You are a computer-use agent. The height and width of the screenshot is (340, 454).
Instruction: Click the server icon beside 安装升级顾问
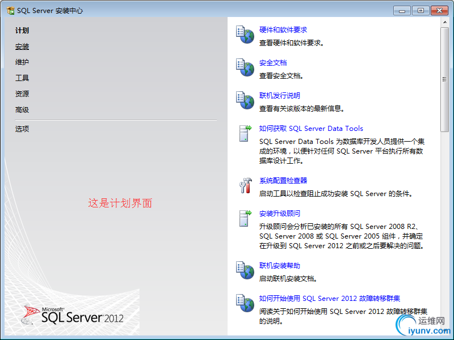click(x=245, y=219)
